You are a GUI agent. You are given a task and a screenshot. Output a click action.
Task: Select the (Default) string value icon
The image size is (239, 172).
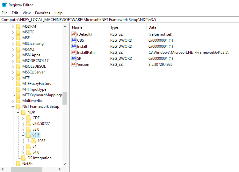point(74,34)
